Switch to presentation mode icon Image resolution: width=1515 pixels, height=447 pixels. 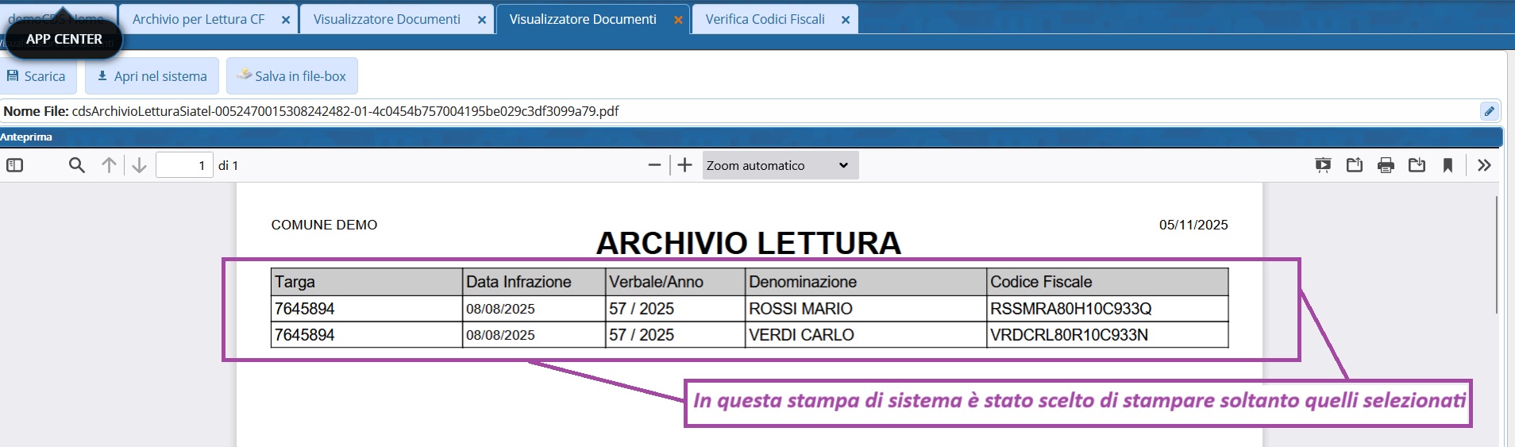click(x=1323, y=165)
